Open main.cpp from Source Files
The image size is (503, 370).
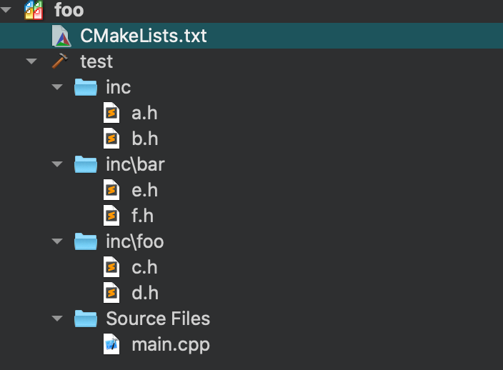point(170,344)
